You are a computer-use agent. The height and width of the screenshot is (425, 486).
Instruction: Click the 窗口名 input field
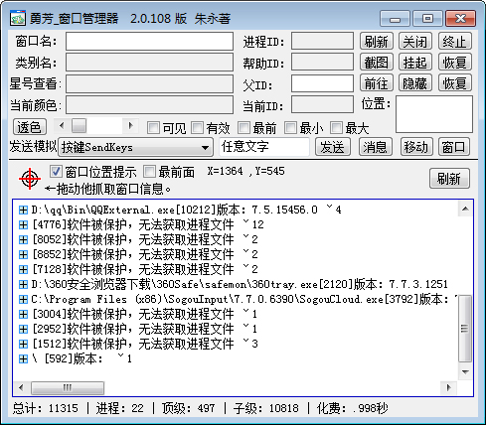click(x=149, y=42)
